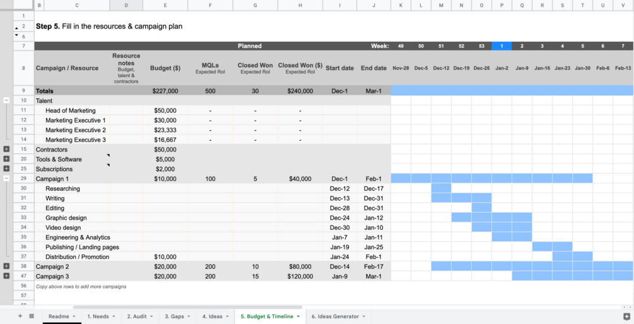
Task: Click the hidden rows arrow near row 2
Action: click(x=16, y=28)
